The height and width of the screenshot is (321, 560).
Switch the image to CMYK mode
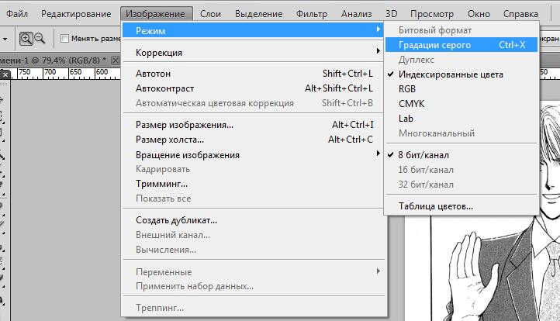pyautogui.click(x=411, y=104)
